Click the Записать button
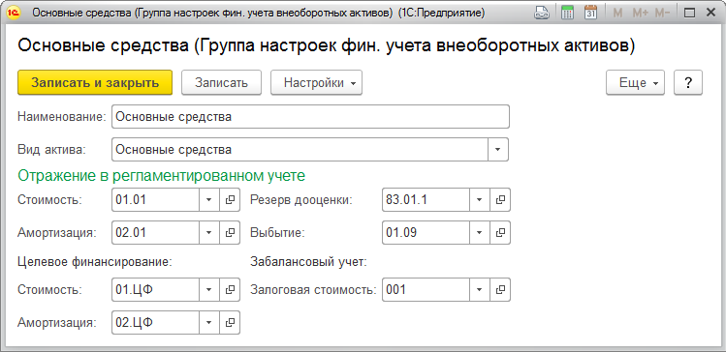The image size is (726, 352). pos(221,83)
